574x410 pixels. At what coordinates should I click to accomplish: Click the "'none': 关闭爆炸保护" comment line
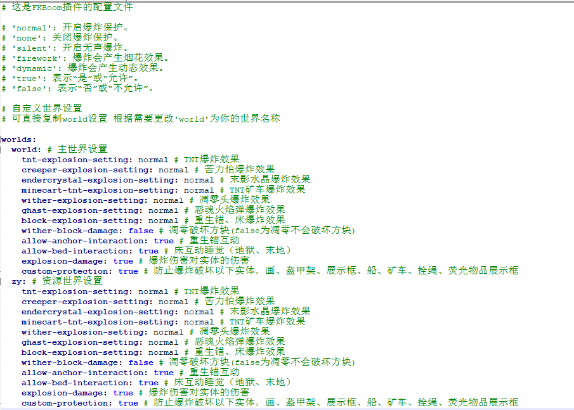(x=60, y=37)
